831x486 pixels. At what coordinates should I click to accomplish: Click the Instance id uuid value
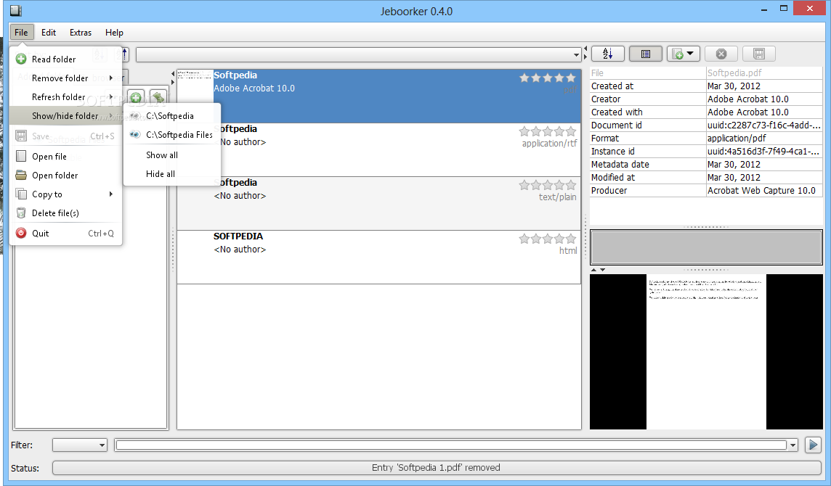764,152
